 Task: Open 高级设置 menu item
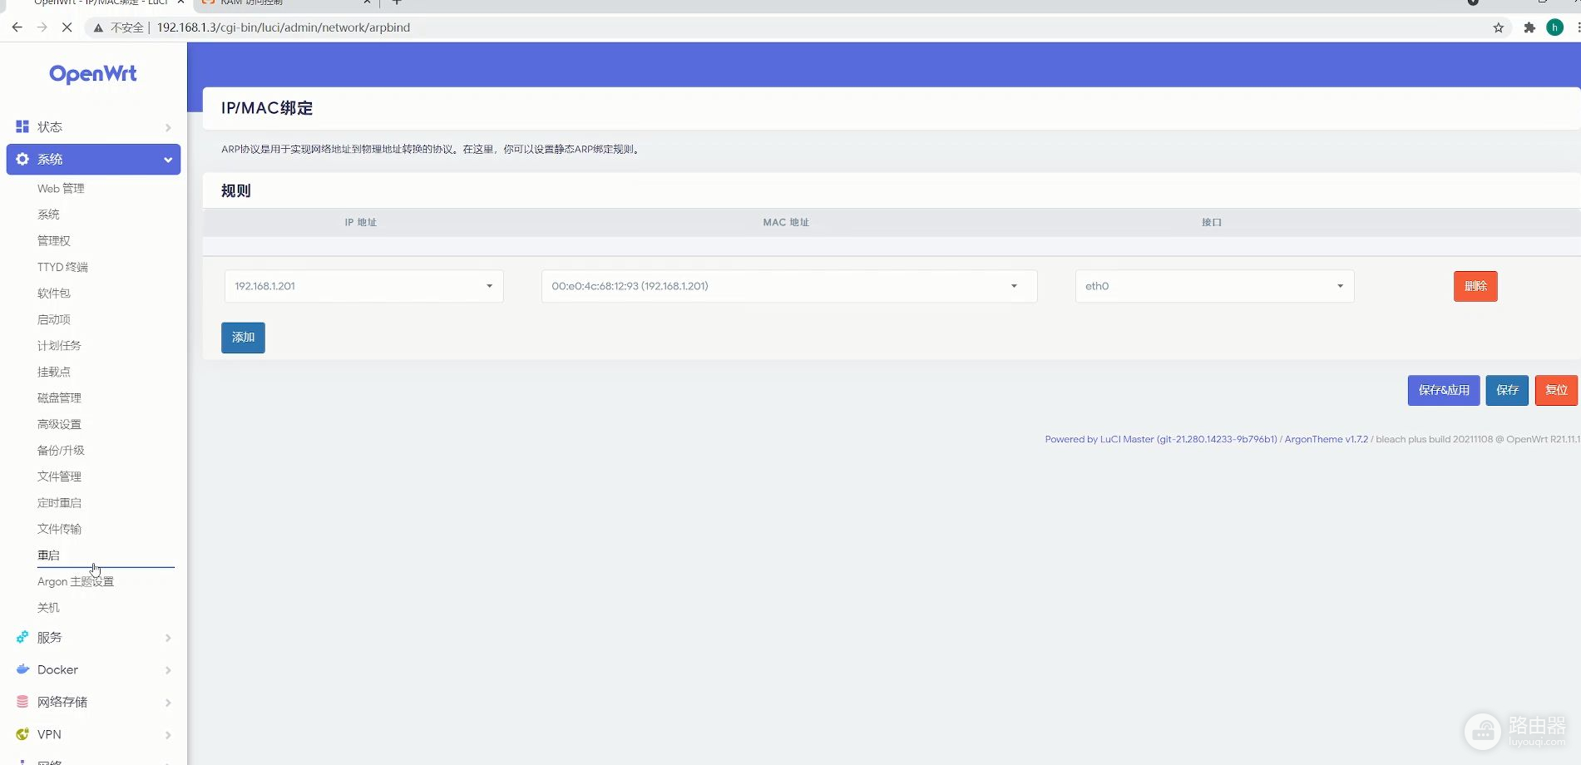(59, 424)
